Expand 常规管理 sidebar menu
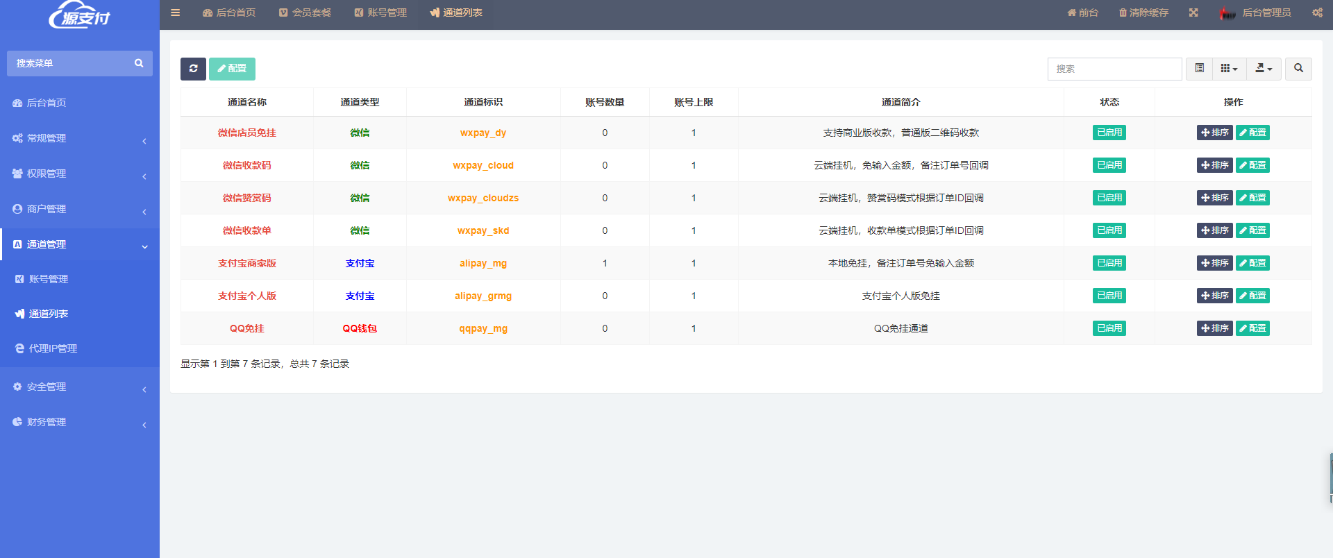The width and height of the screenshot is (1333, 558). click(x=80, y=138)
